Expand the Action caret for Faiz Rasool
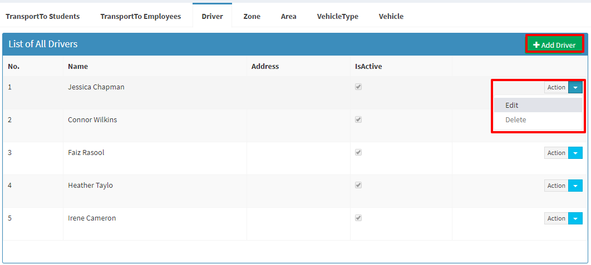 [575, 153]
